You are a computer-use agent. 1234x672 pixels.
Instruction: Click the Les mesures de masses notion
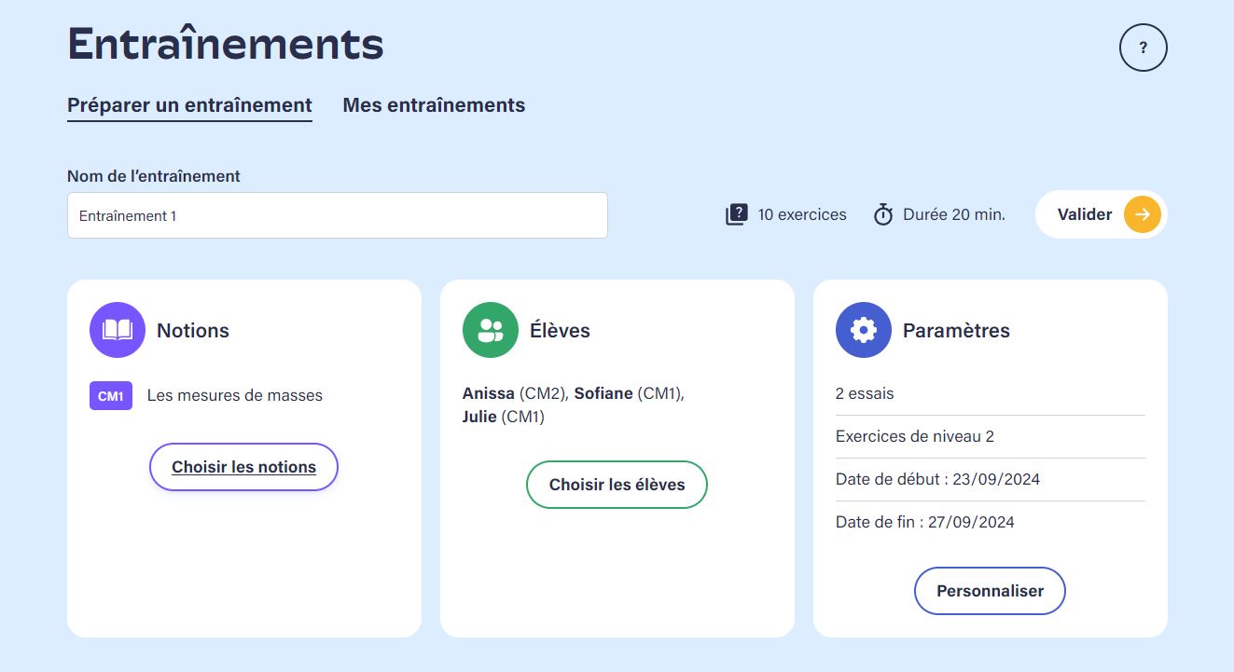pos(235,395)
